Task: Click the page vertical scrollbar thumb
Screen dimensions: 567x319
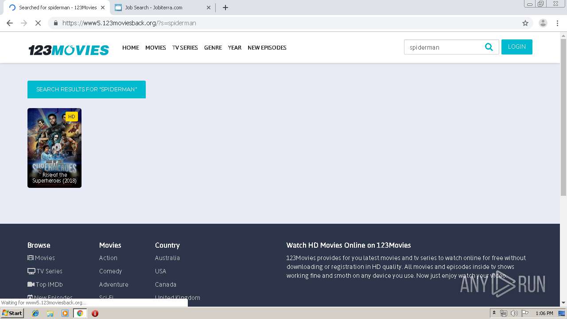Action: (563, 117)
